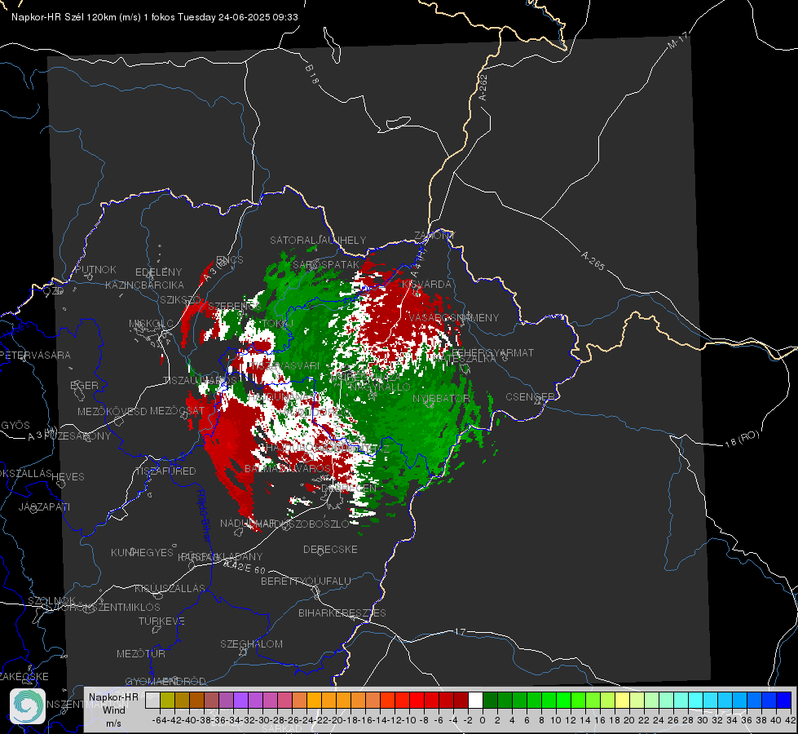
Task: Select the EGER city label
Action: point(84,386)
